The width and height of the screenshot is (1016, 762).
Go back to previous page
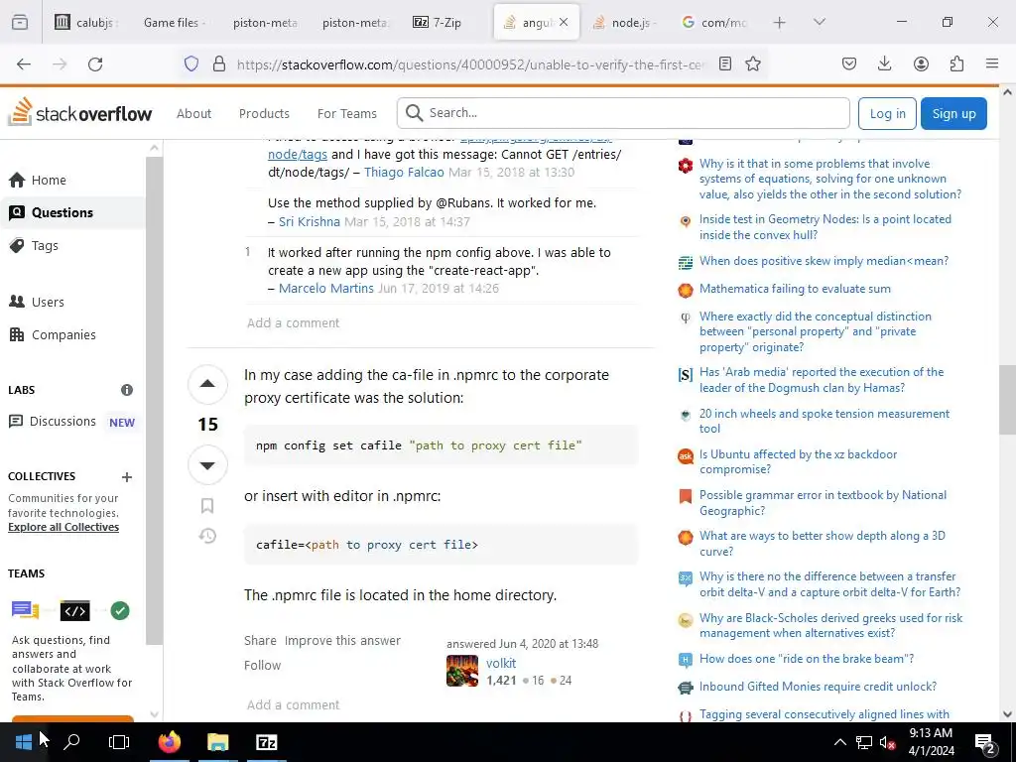(24, 63)
